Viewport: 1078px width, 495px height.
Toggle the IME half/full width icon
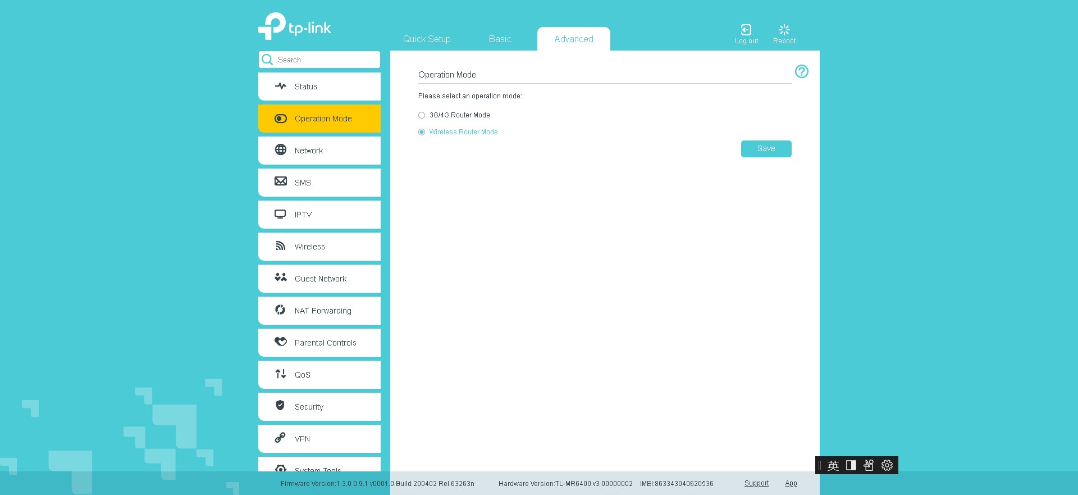[x=851, y=465]
